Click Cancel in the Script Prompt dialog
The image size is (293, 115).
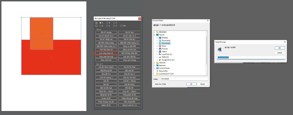pyautogui.click(x=280, y=53)
